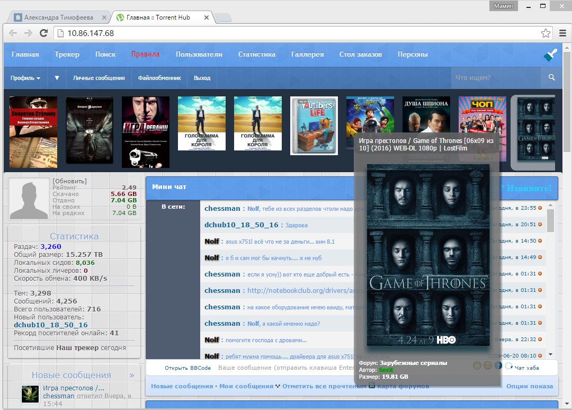572x410 pixels.
Task: Click the double-arrow icon beside Новые сообщения
Action: pyautogui.click(x=132, y=375)
